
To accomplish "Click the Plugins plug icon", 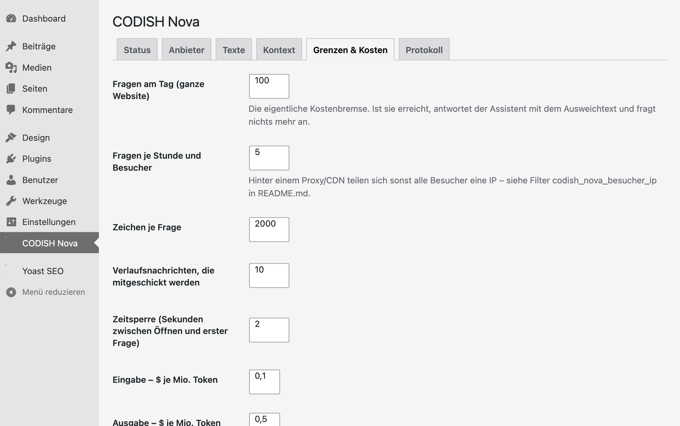I will point(11,159).
